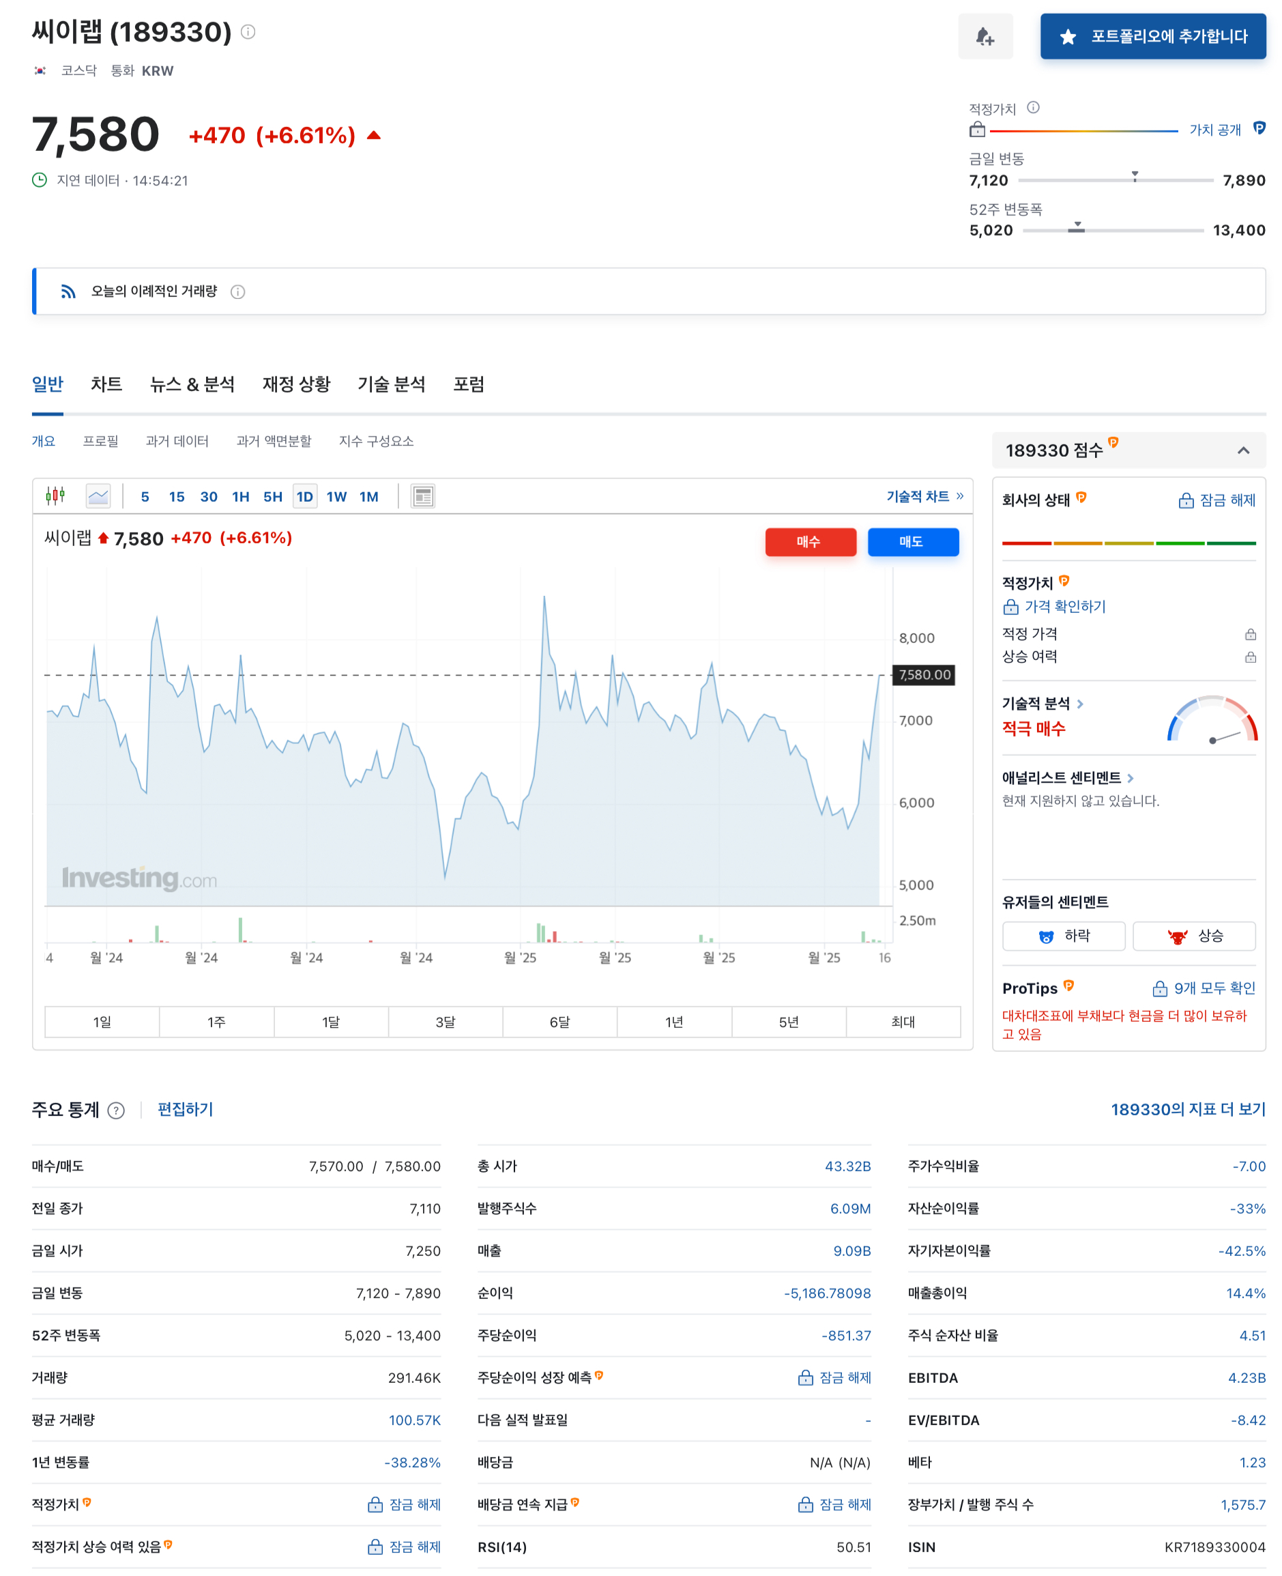Click the lock icon on the fair value bar
Screen dimensions: 1282x1576
[977, 130]
